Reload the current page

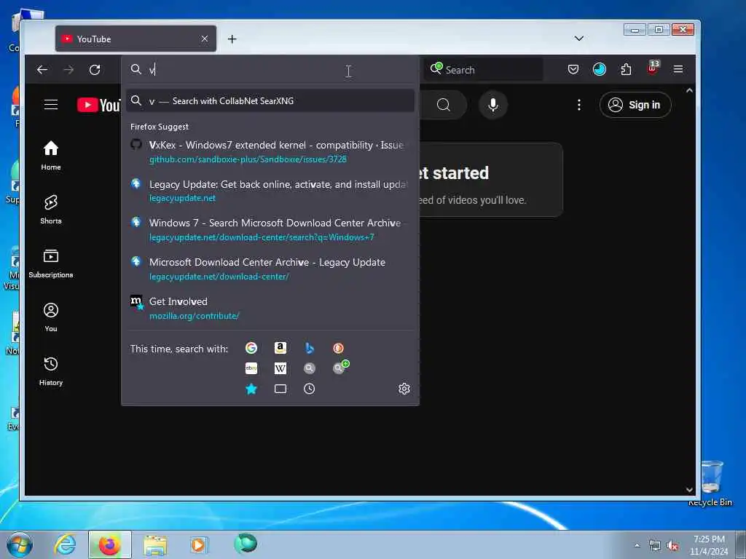[x=95, y=70]
